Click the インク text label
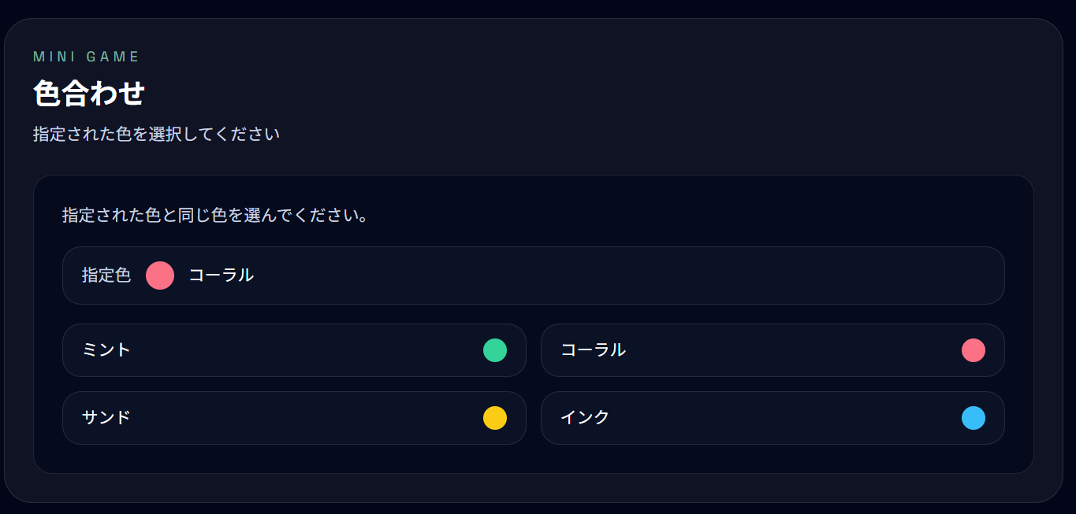The height and width of the screenshot is (514, 1076). (585, 418)
